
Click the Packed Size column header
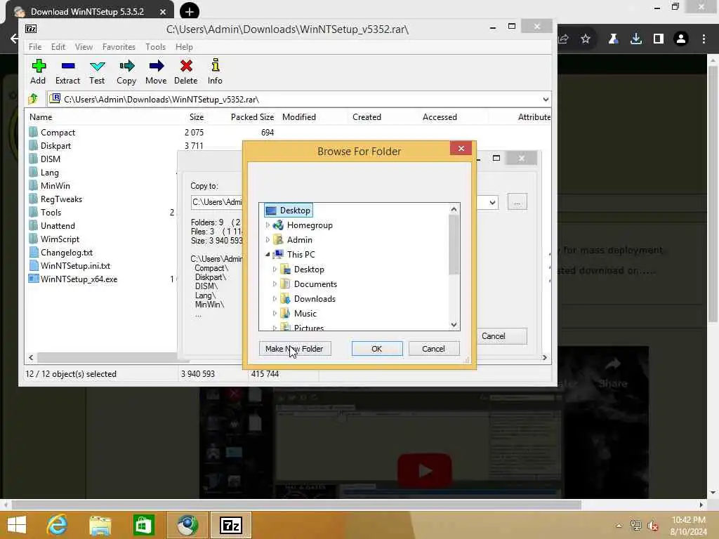click(x=252, y=117)
